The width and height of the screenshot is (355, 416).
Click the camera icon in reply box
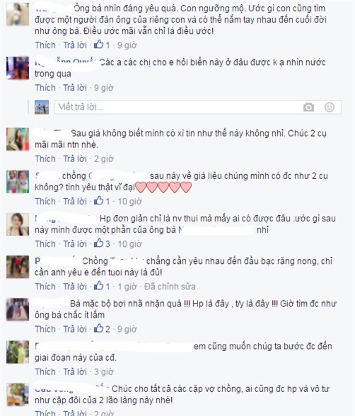308,108
